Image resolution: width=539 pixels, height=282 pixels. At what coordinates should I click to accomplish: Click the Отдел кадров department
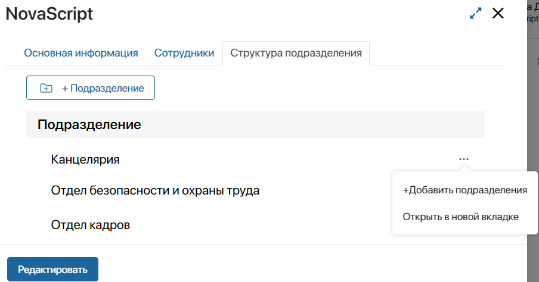click(91, 225)
